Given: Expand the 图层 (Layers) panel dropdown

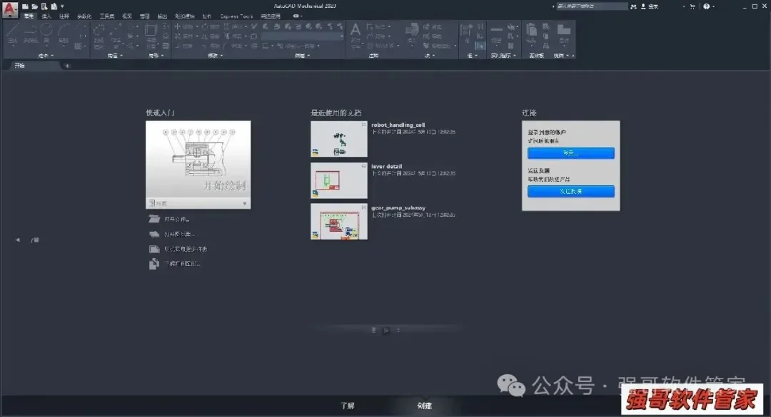Looking at the screenshot, I should pyautogui.click(x=302, y=56).
